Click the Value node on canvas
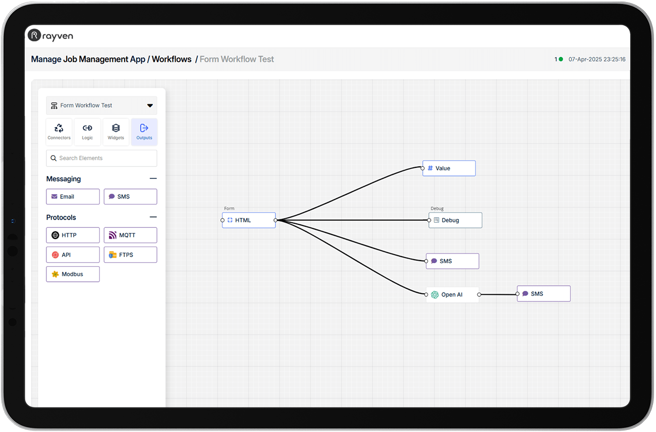The height and width of the screenshot is (432, 656). coord(449,168)
